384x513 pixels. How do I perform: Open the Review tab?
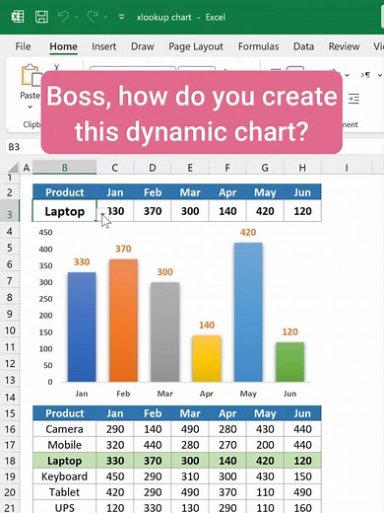344,46
